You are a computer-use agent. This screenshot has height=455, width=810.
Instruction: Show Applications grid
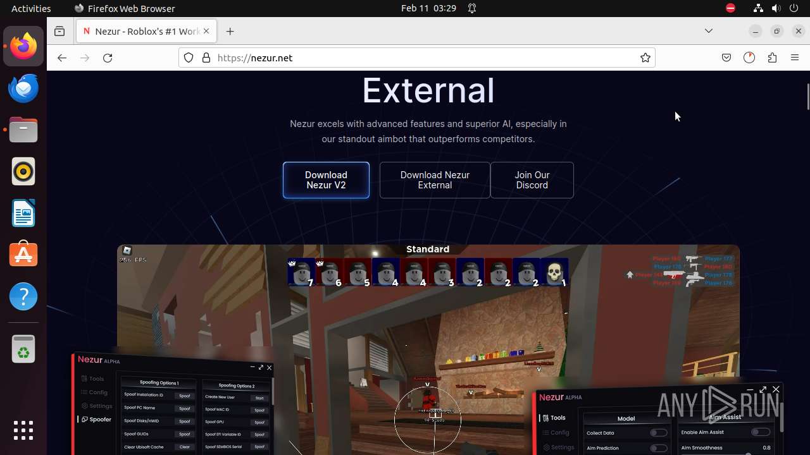pyautogui.click(x=23, y=430)
